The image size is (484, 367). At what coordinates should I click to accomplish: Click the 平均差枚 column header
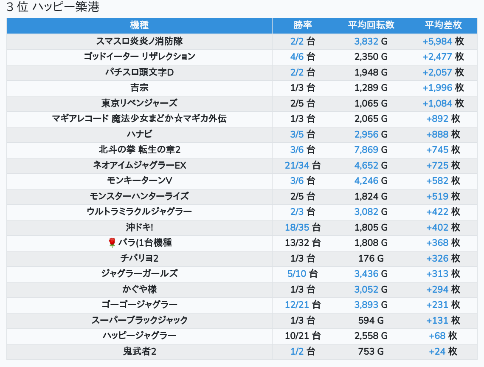coord(443,25)
